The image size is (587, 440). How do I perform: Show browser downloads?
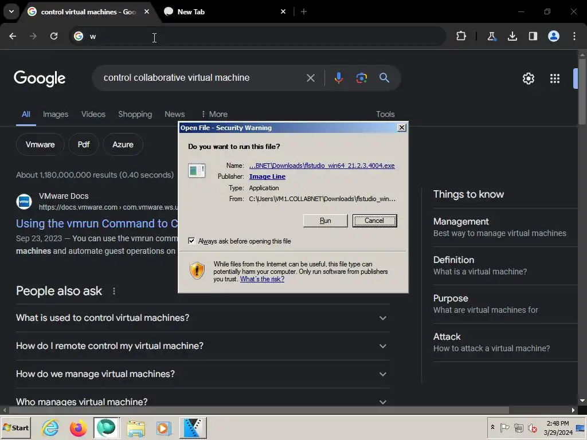(512, 36)
